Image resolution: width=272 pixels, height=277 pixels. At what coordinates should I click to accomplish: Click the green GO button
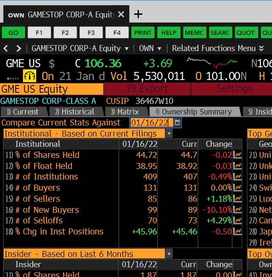(14, 32)
